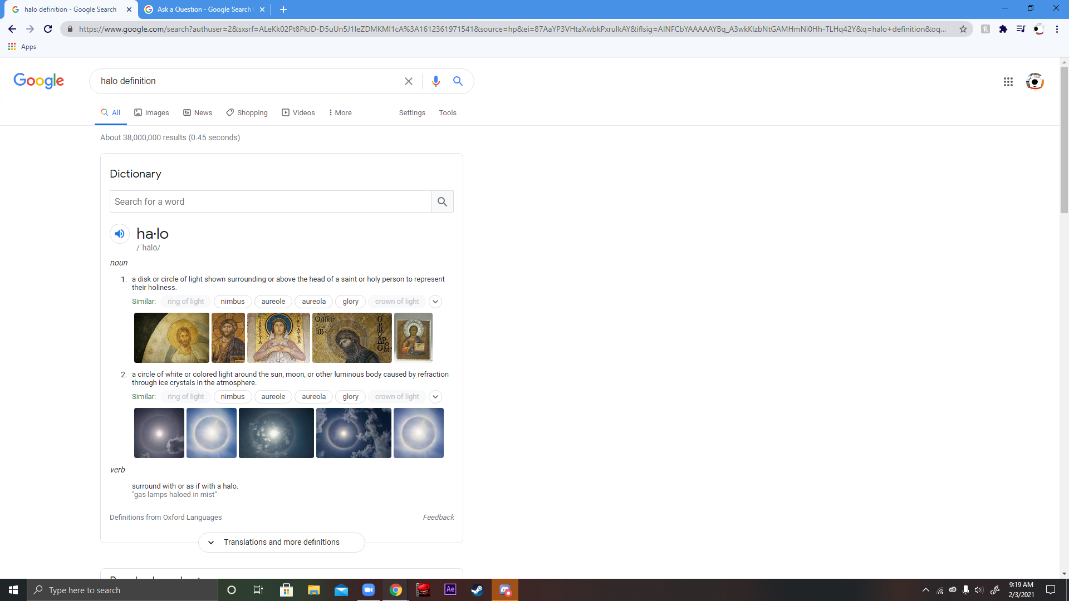
Task: Click the voice search microphone icon
Action: 435,81
